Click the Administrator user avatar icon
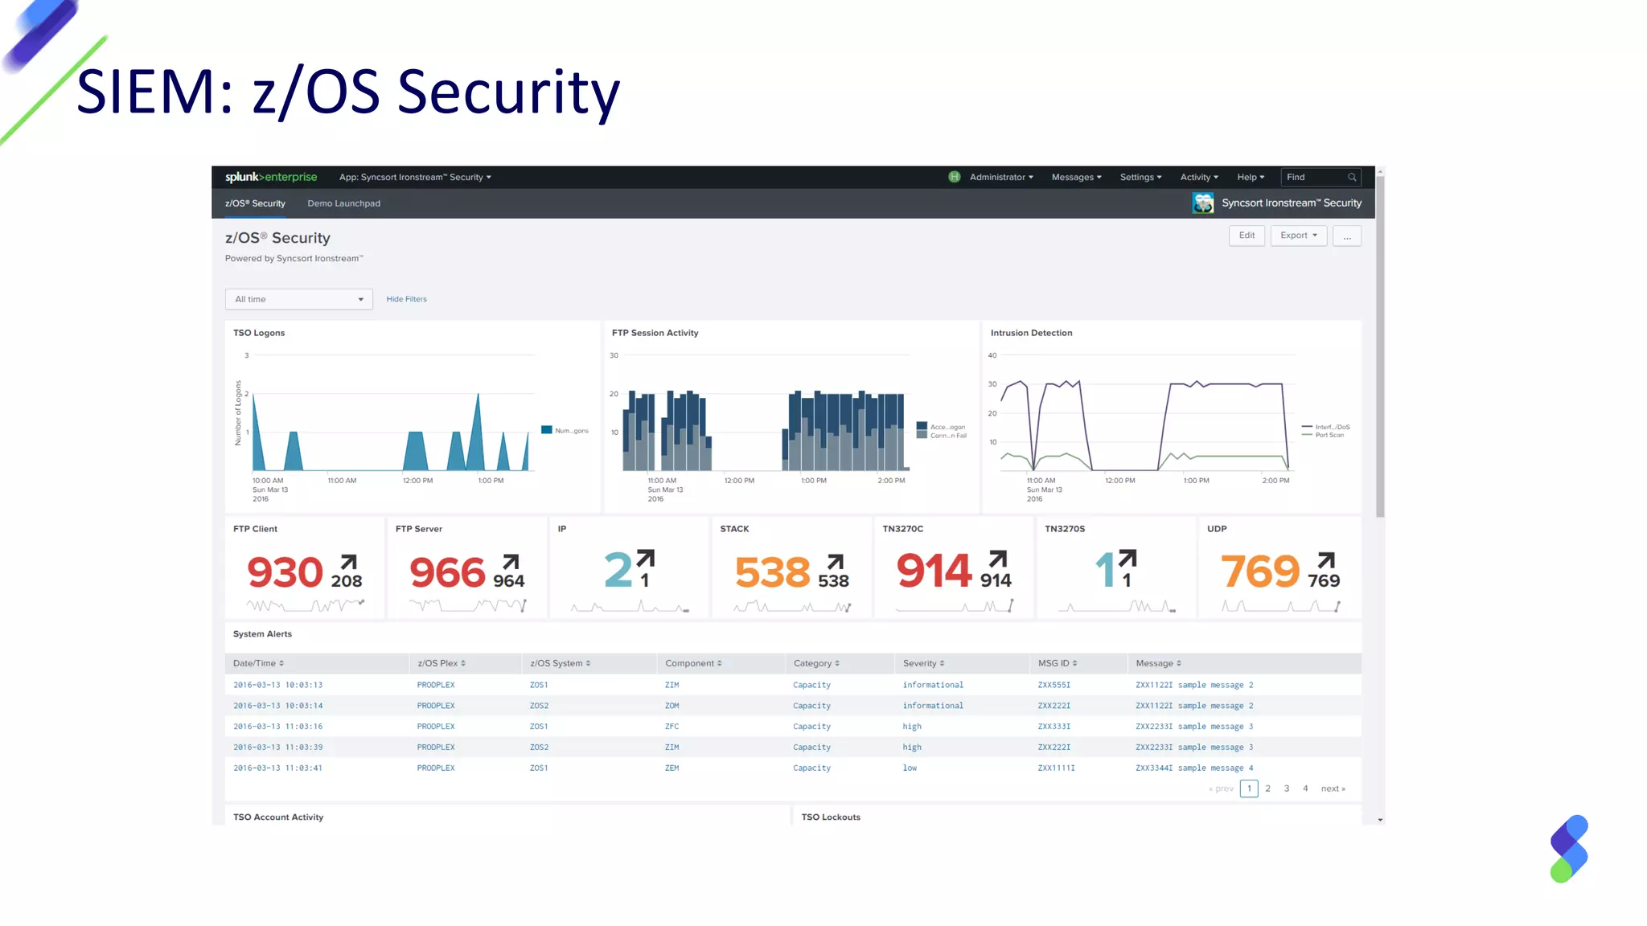The image size is (1647, 926). pyautogui.click(x=955, y=177)
